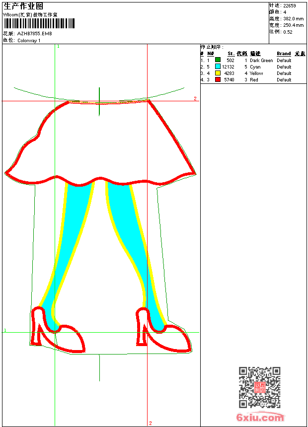
Task: Click the worksheet title in top-left corner
Action: point(23,6)
